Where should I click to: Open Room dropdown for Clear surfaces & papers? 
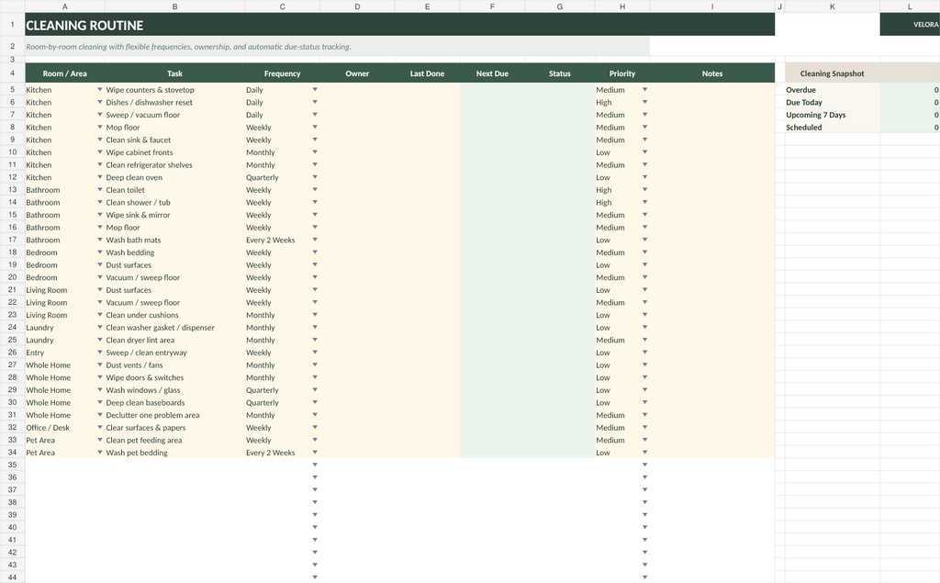coord(100,427)
